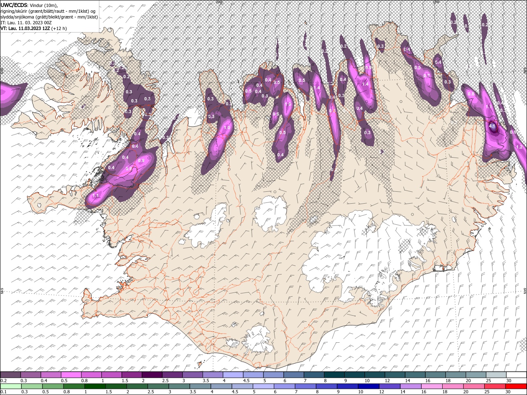Viewport: 527px width, 395px height.
Task: Click the '0.1' label on the rain scale
Action: click(x=4, y=392)
